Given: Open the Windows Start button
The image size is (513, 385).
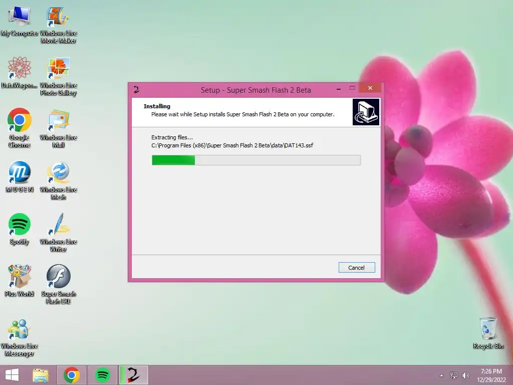Looking at the screenshot, I should click(x=12, y=375).
